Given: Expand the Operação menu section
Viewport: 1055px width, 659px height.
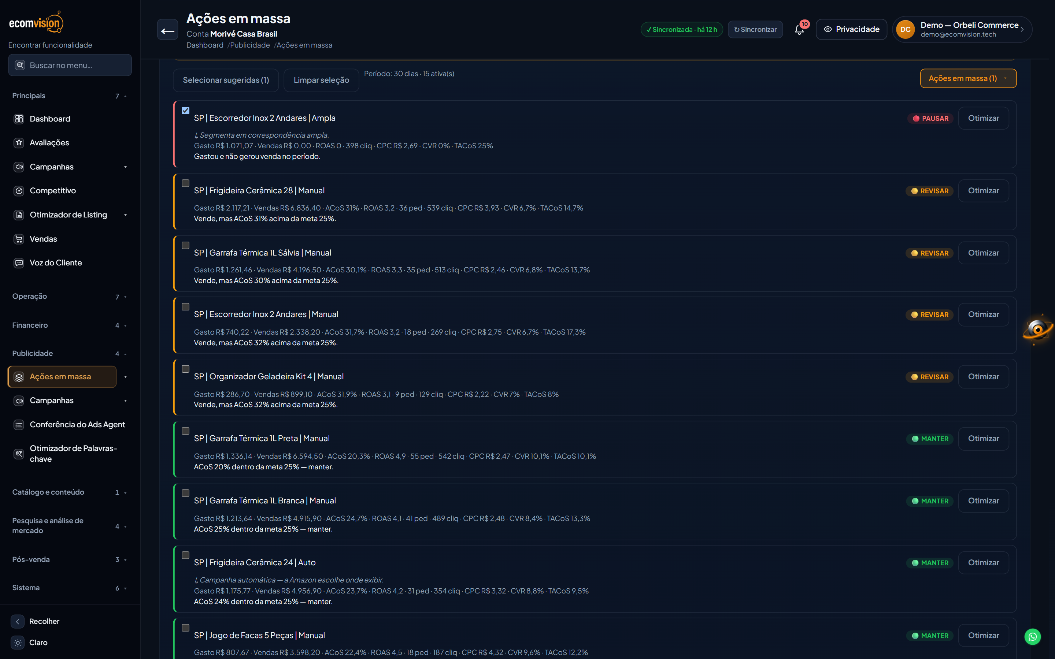Looking at the screenshot, I should [70, 297].
